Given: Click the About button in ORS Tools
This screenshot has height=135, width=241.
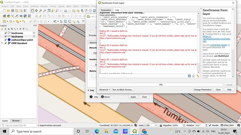Looking at the screenshot, I should pyautogui.click(x=105, y=97).
